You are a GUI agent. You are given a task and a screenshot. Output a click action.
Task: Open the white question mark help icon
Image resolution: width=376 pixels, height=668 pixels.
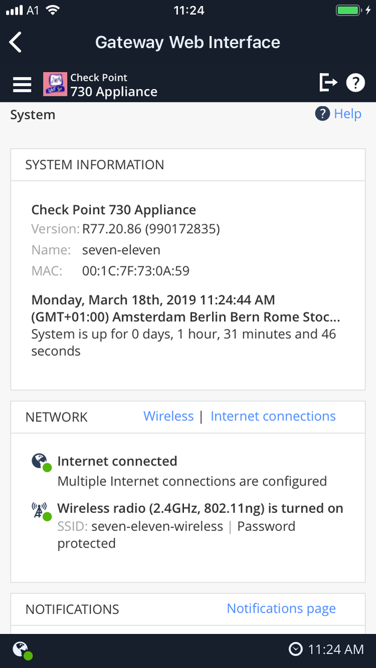(355, 82)
